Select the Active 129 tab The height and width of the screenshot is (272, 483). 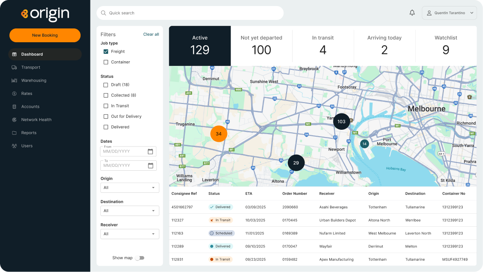[200, 46]
